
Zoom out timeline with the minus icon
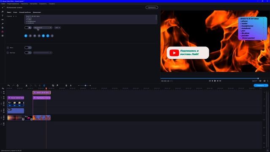[x=79, y=85]
